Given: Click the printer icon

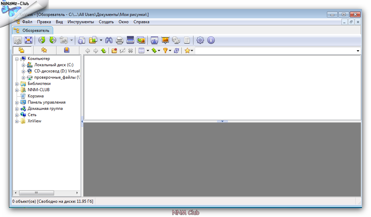Looking at the screenshot, I should point(120,40).
